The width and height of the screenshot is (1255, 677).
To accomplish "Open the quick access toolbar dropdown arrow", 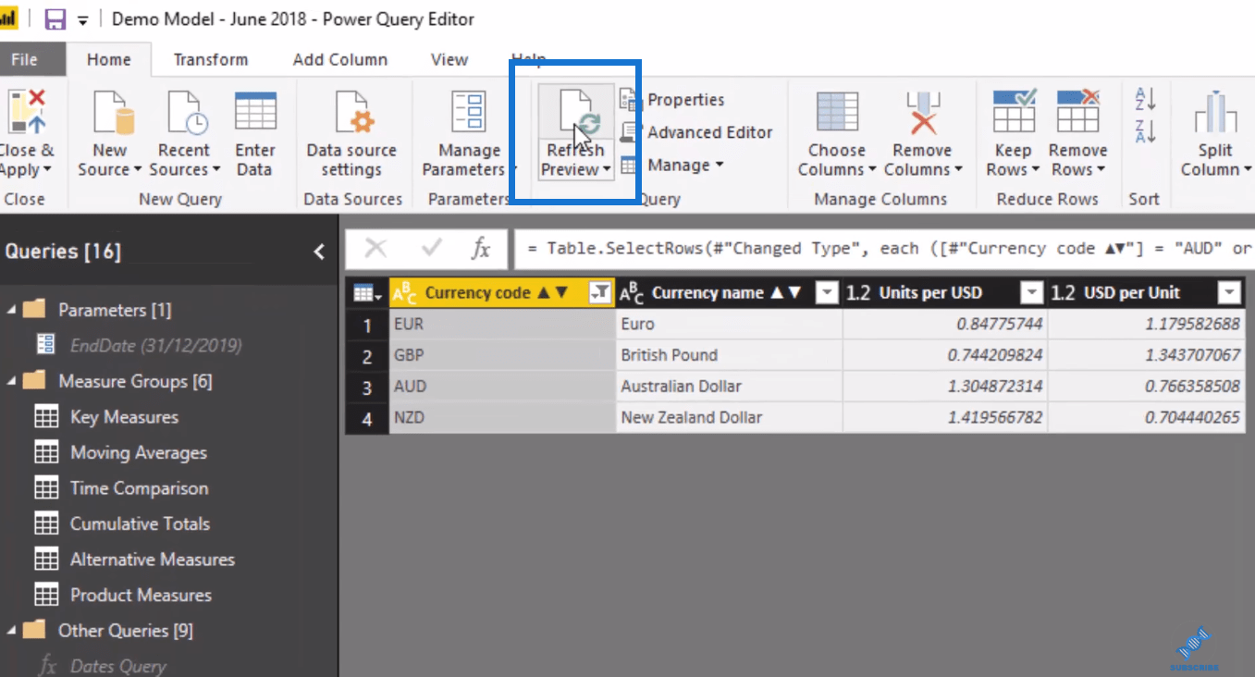I will click(81, 20).
